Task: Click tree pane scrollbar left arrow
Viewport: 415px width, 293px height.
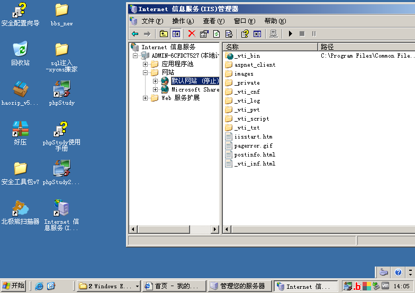Action: [133, 230]
